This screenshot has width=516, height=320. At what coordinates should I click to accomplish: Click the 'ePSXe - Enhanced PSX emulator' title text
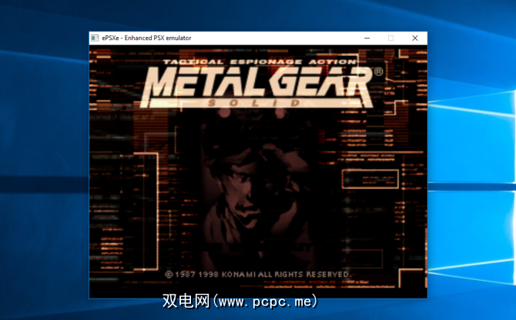tap(146, 38)
